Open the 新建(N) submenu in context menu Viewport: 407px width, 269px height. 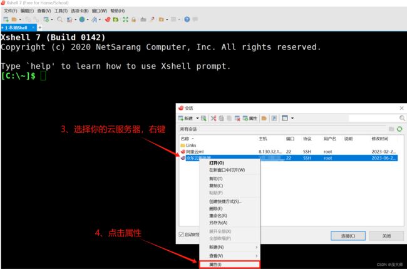point(230,247)
